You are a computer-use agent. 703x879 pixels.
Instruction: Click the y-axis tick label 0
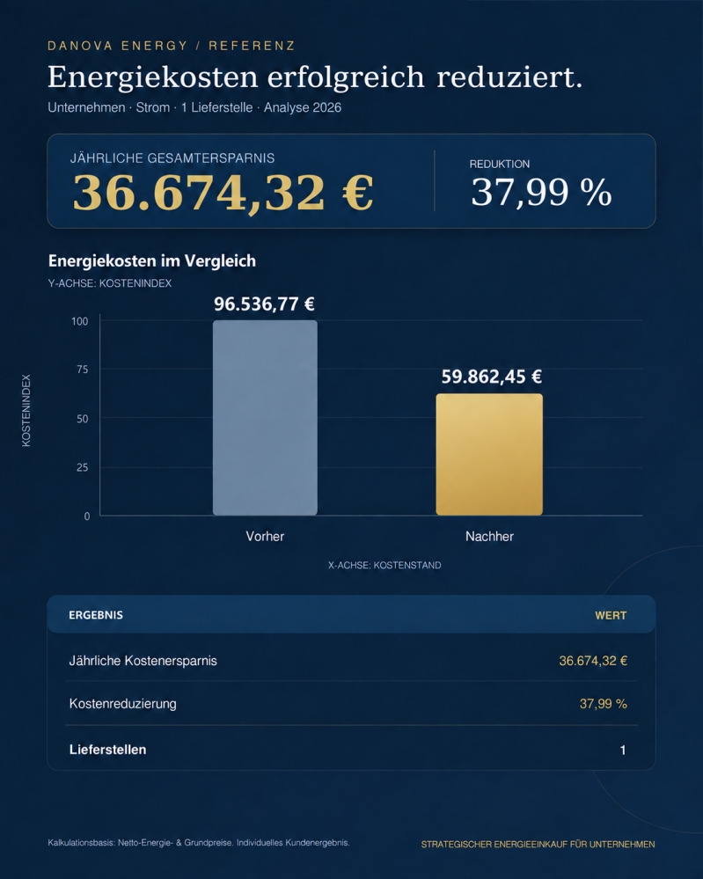pyautogui.click(x=87, y=516)
